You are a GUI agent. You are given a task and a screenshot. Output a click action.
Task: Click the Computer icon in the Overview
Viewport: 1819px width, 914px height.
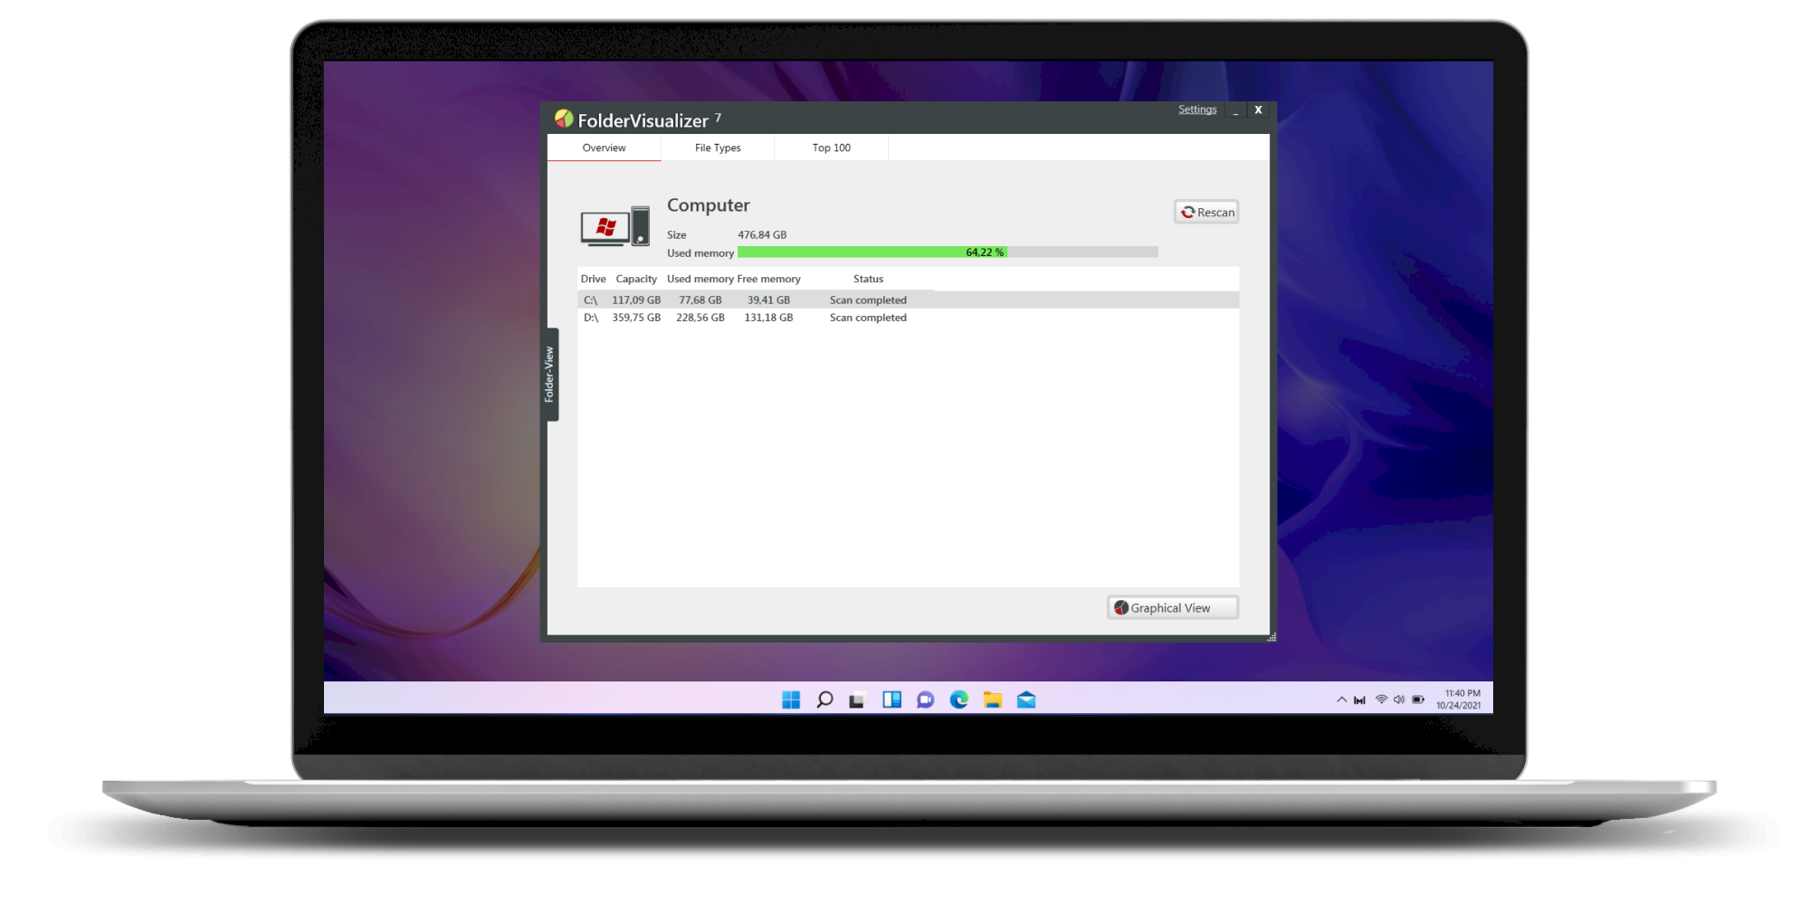coord(614,226)
